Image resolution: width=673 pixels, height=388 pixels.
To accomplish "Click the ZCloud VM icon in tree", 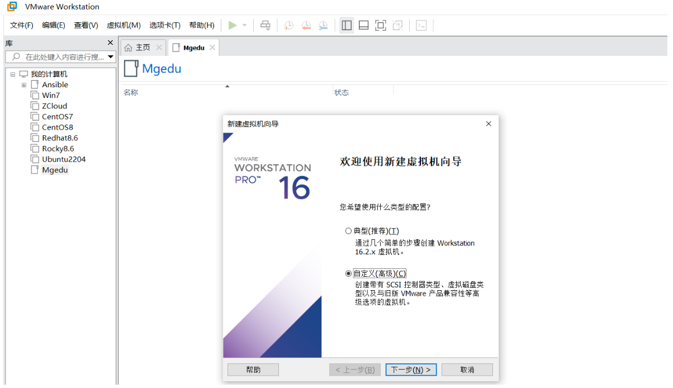I will [35, 106].
